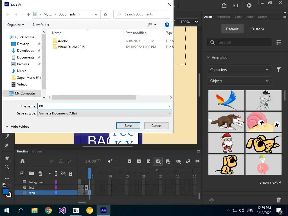The width and height of the screenshot is (288, 216).
Task: Switch the Assets list view icon
Action: [279, 42]
